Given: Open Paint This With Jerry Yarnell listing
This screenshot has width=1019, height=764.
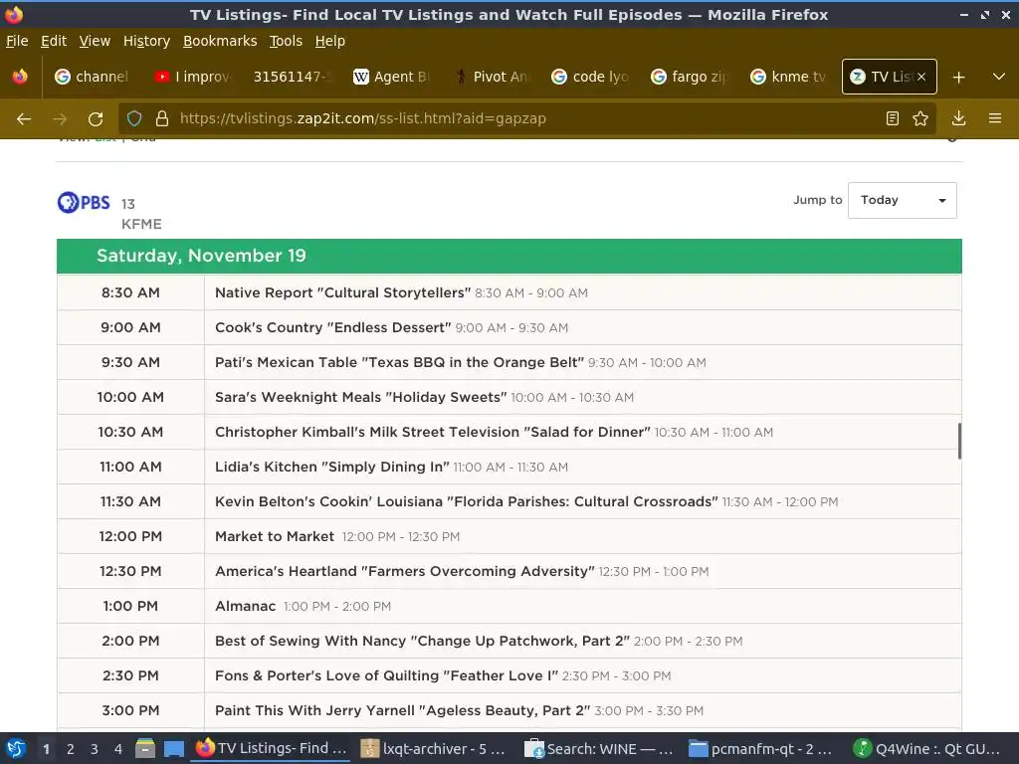Looking at the screenshot, I should [x=402, y=710].
